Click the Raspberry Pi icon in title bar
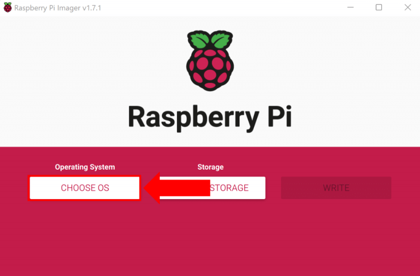This screenshot has width=420, height=276. 8,8
